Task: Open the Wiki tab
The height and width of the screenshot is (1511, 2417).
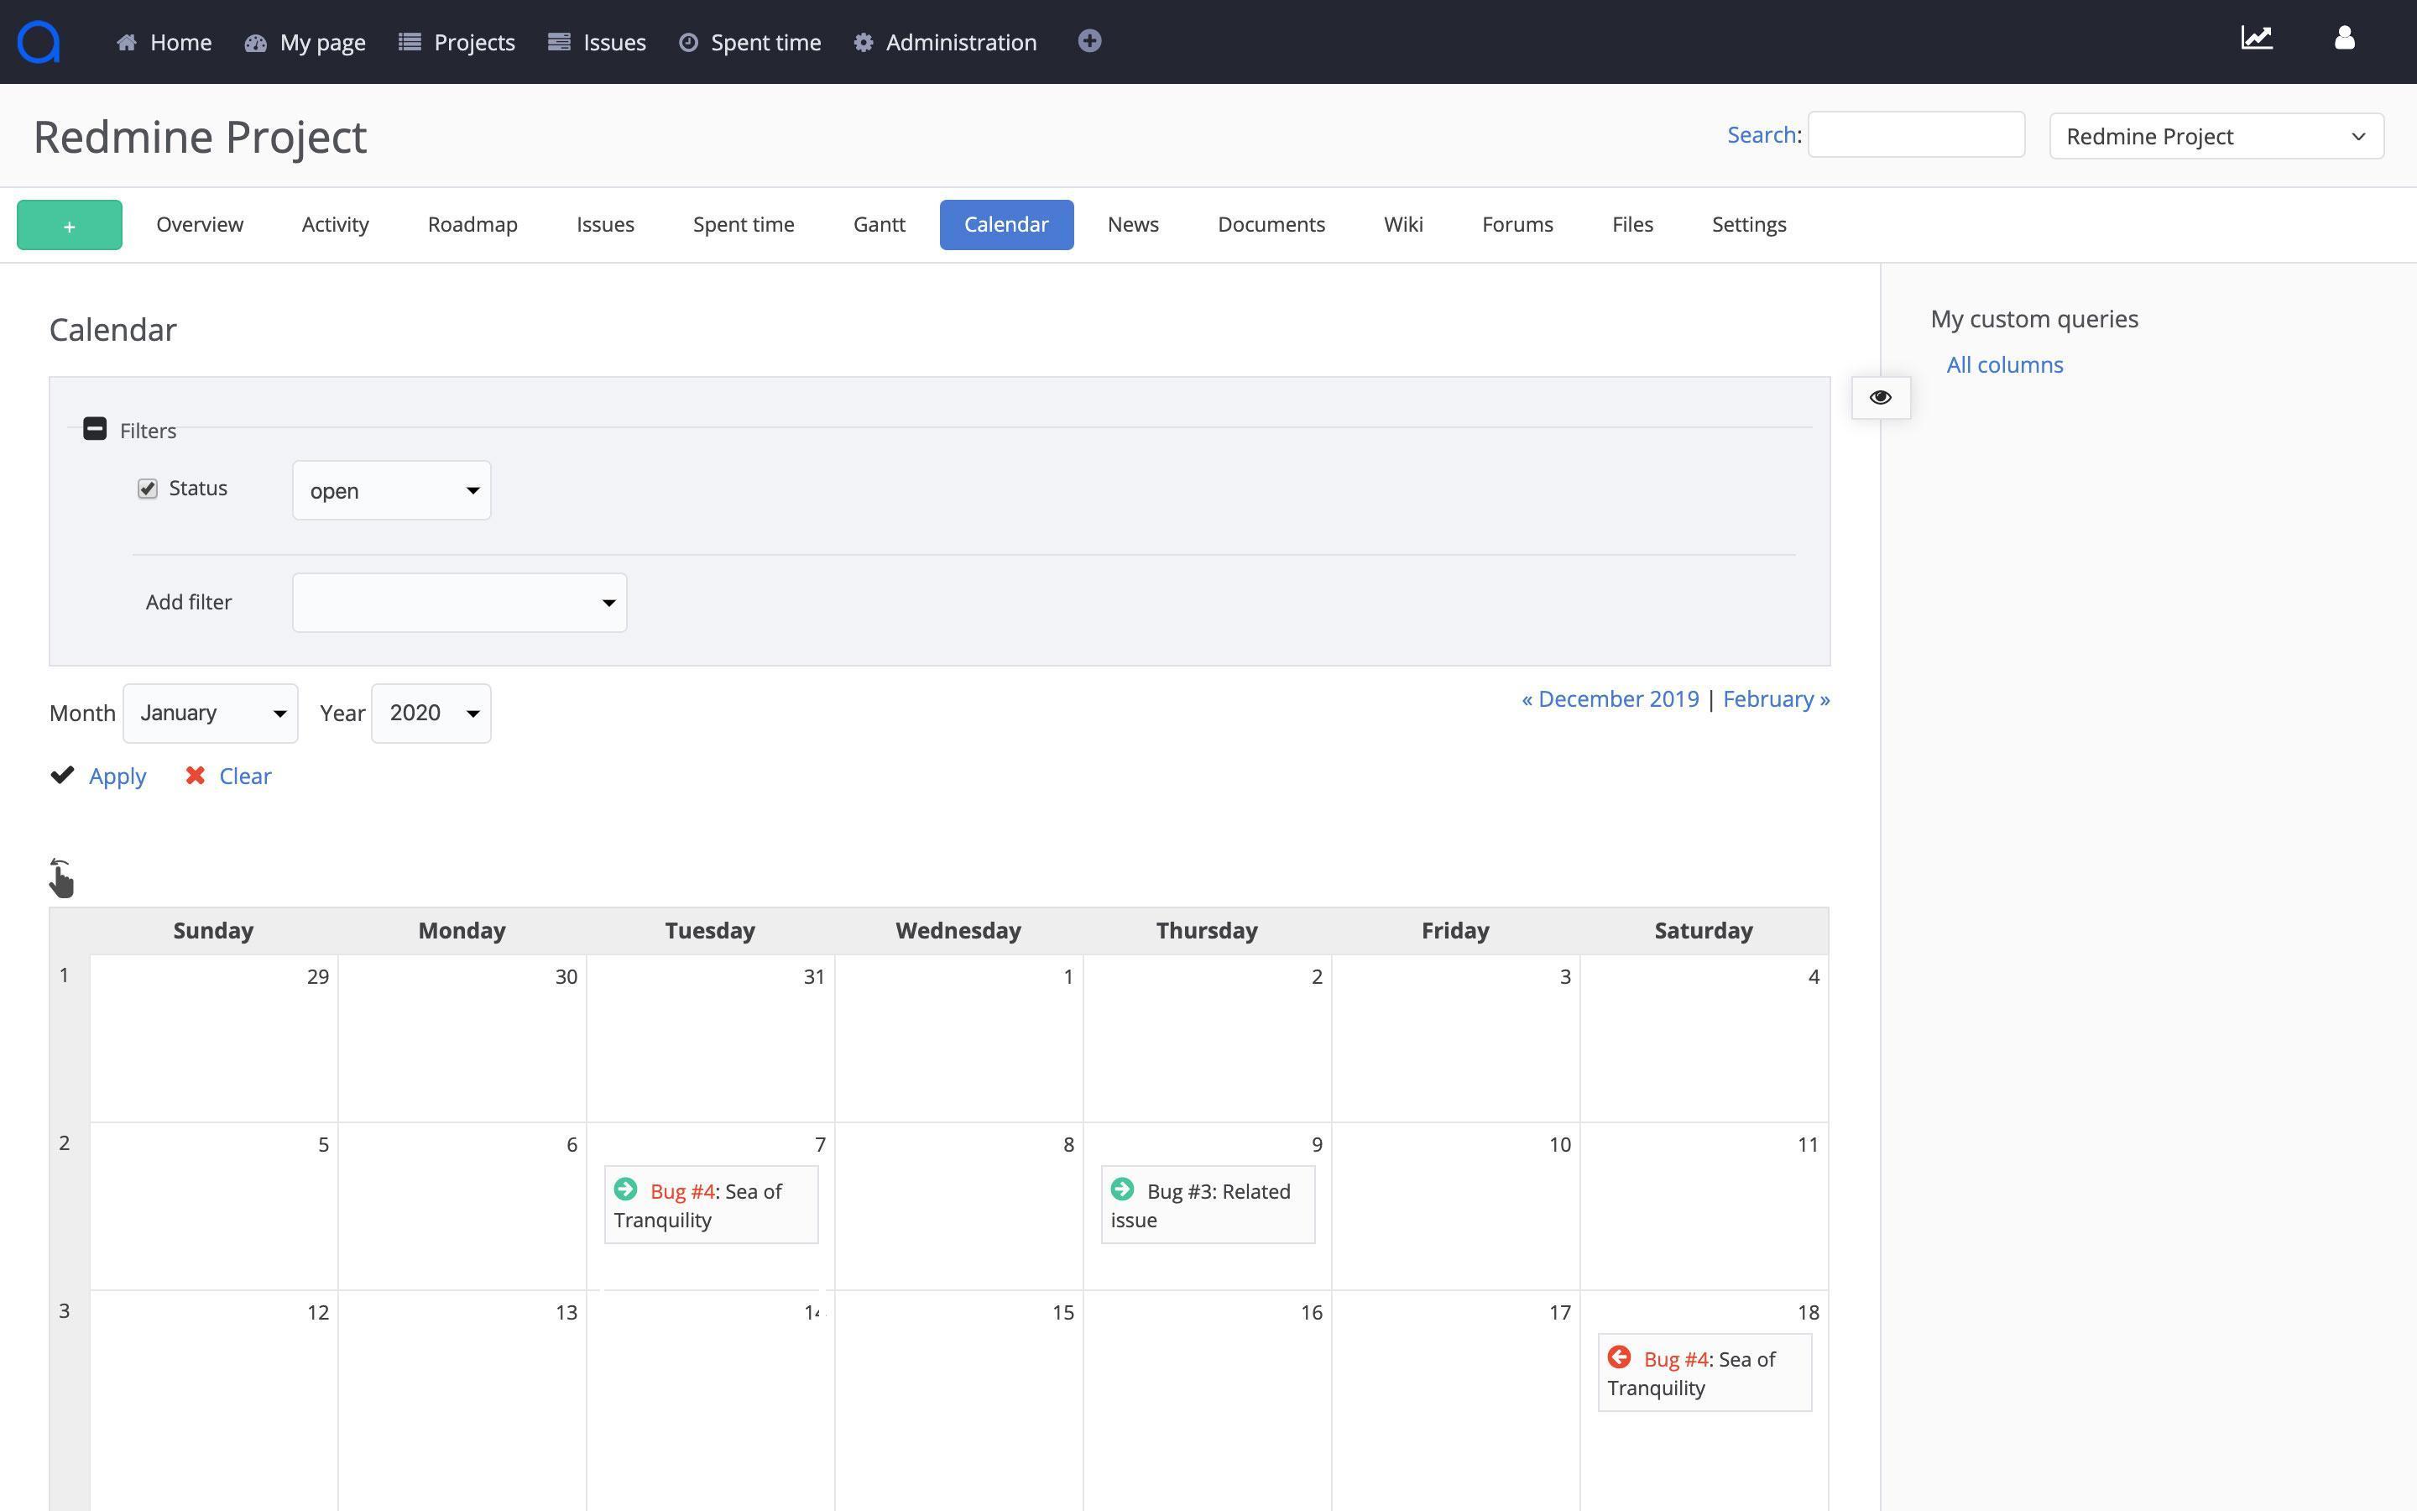Action: coord(1403,225)
